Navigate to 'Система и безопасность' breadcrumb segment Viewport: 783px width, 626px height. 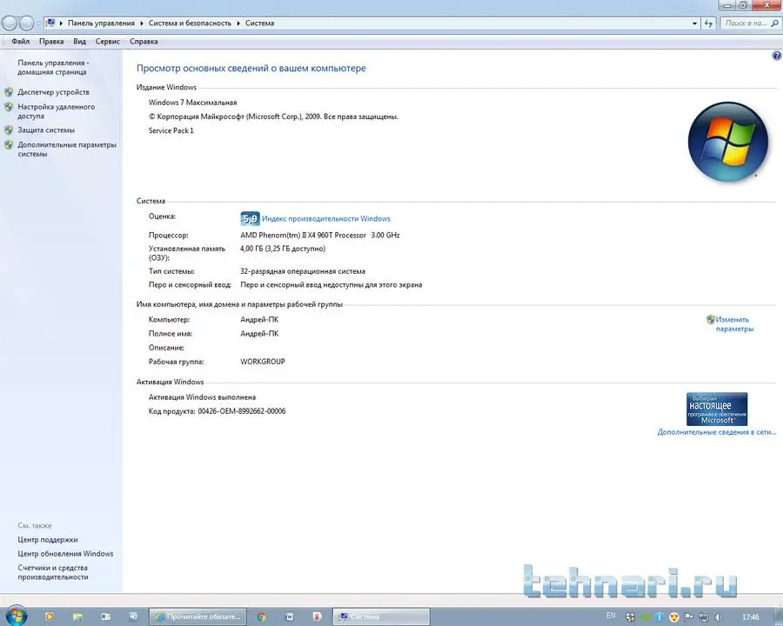pyautogui.click(x=190, y=23)
